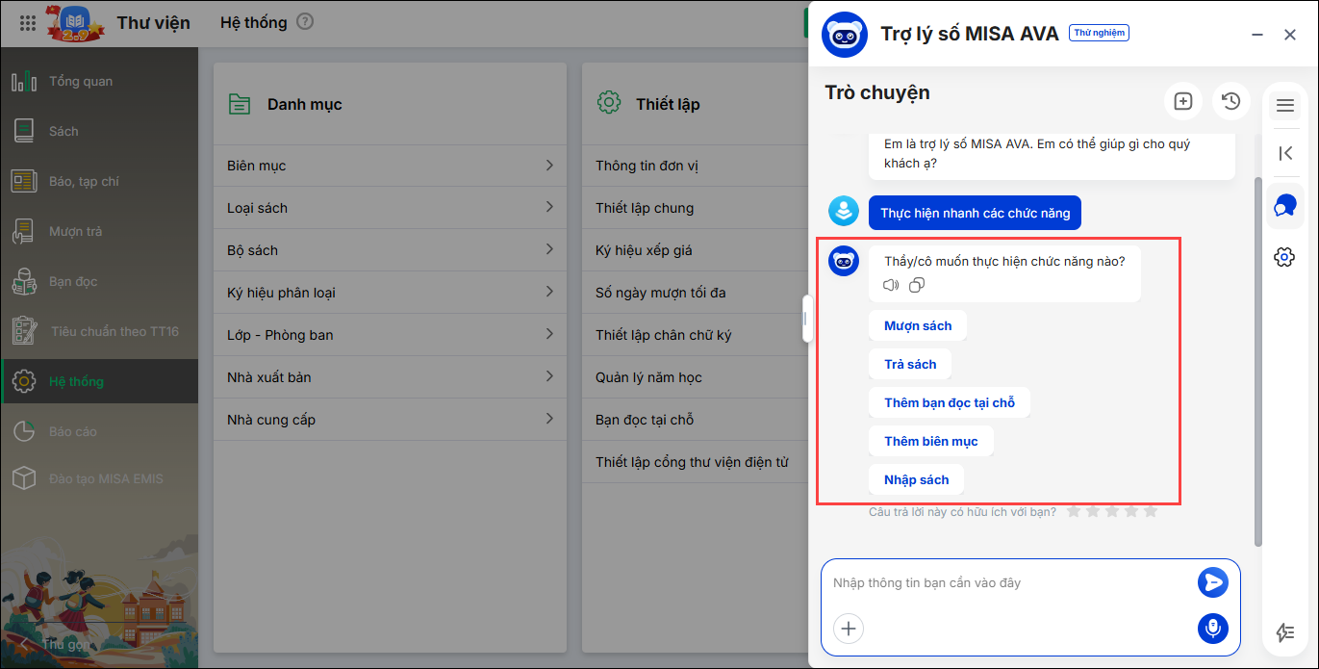Screen dimensions: 1319x669
Task: Start a new chat conversation
Action: 1183,101
